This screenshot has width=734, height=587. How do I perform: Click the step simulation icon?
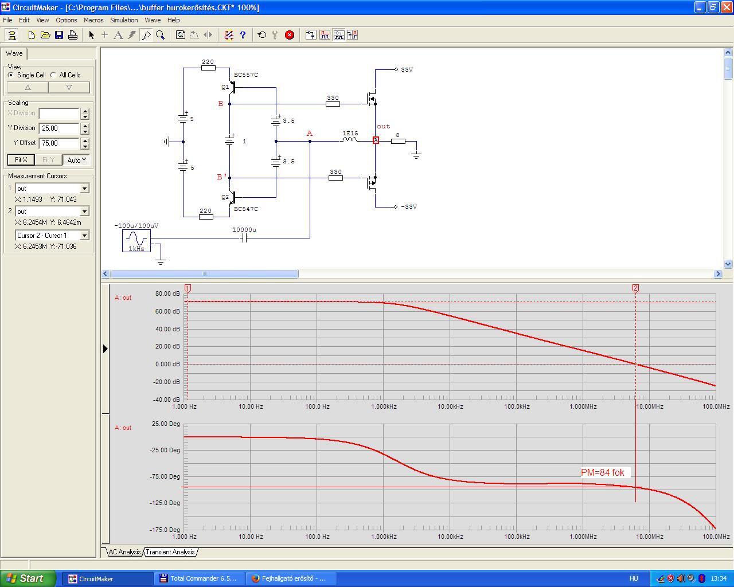pyautogui.click(x=275, y=35)
